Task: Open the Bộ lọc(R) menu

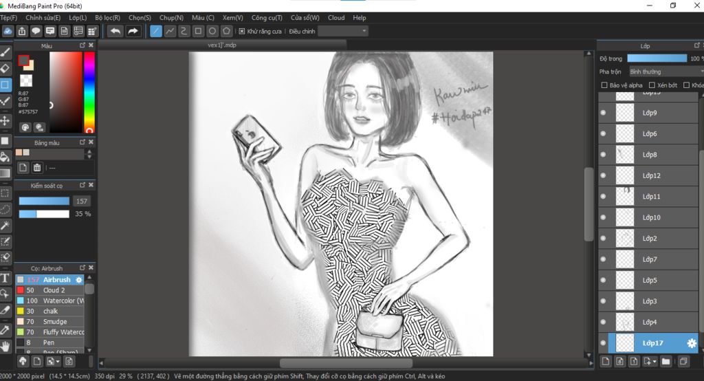Action: point(108,17)
